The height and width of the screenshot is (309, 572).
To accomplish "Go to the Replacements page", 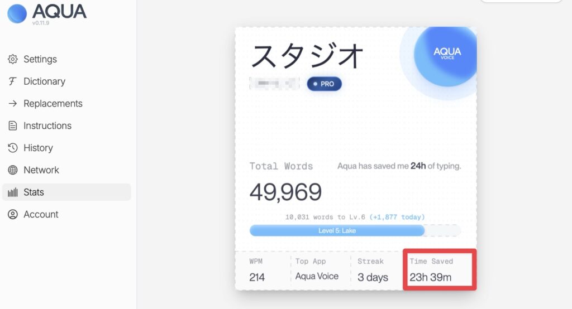I will 53,104.
